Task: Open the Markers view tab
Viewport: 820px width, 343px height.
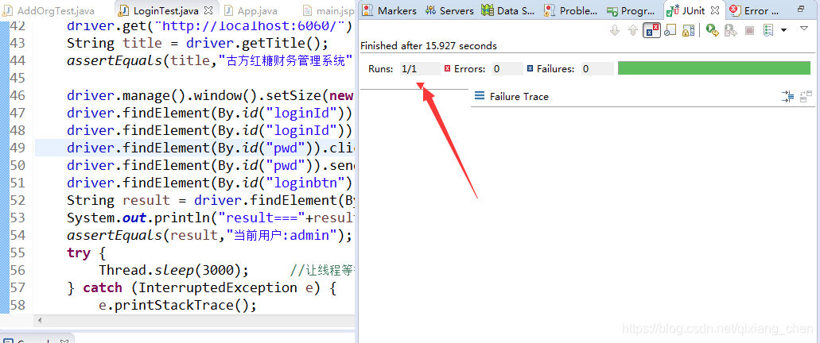Action: tap(390, 10)
